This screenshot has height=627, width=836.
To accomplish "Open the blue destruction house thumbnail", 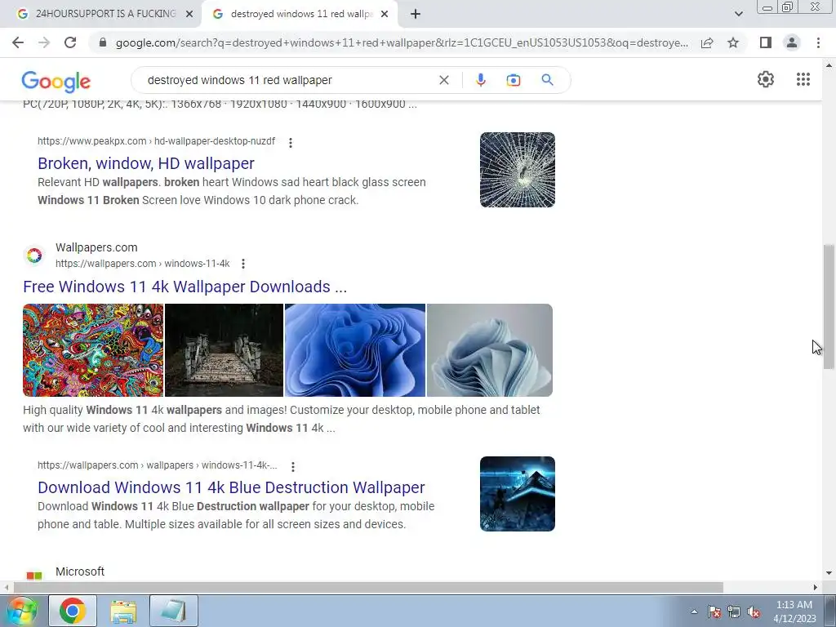I will tap(517, 494).
